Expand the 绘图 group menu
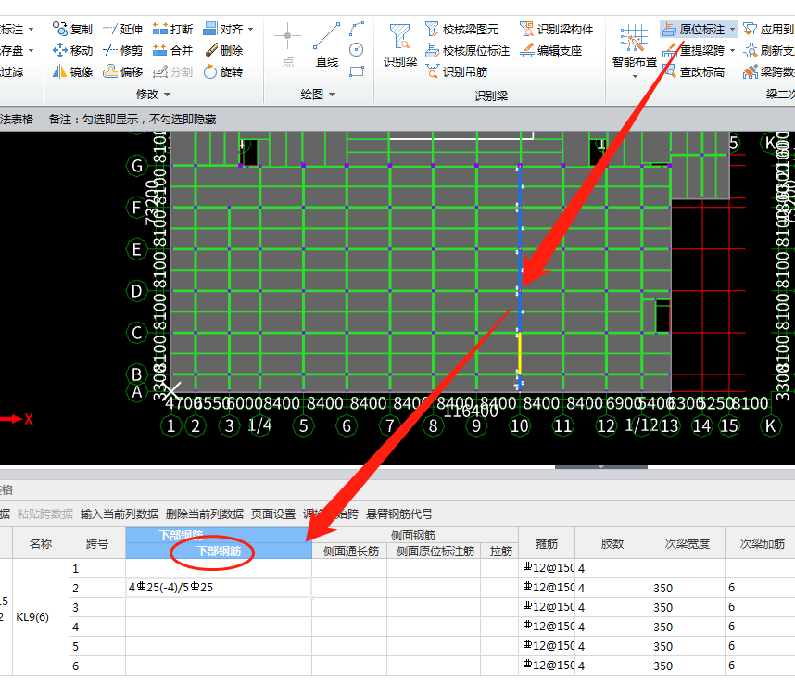 coord(318,94)
